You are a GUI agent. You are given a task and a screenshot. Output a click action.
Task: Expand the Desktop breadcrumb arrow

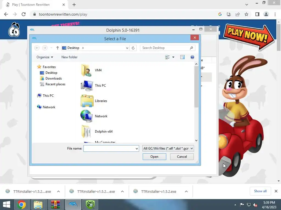point(83,48)
